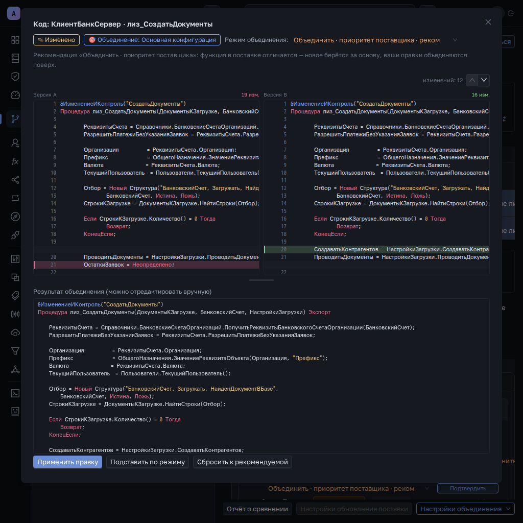The width and height of the screenshot is (523, 523).
Task: Click Подставить по режиму button
Action: coord(148,462)
